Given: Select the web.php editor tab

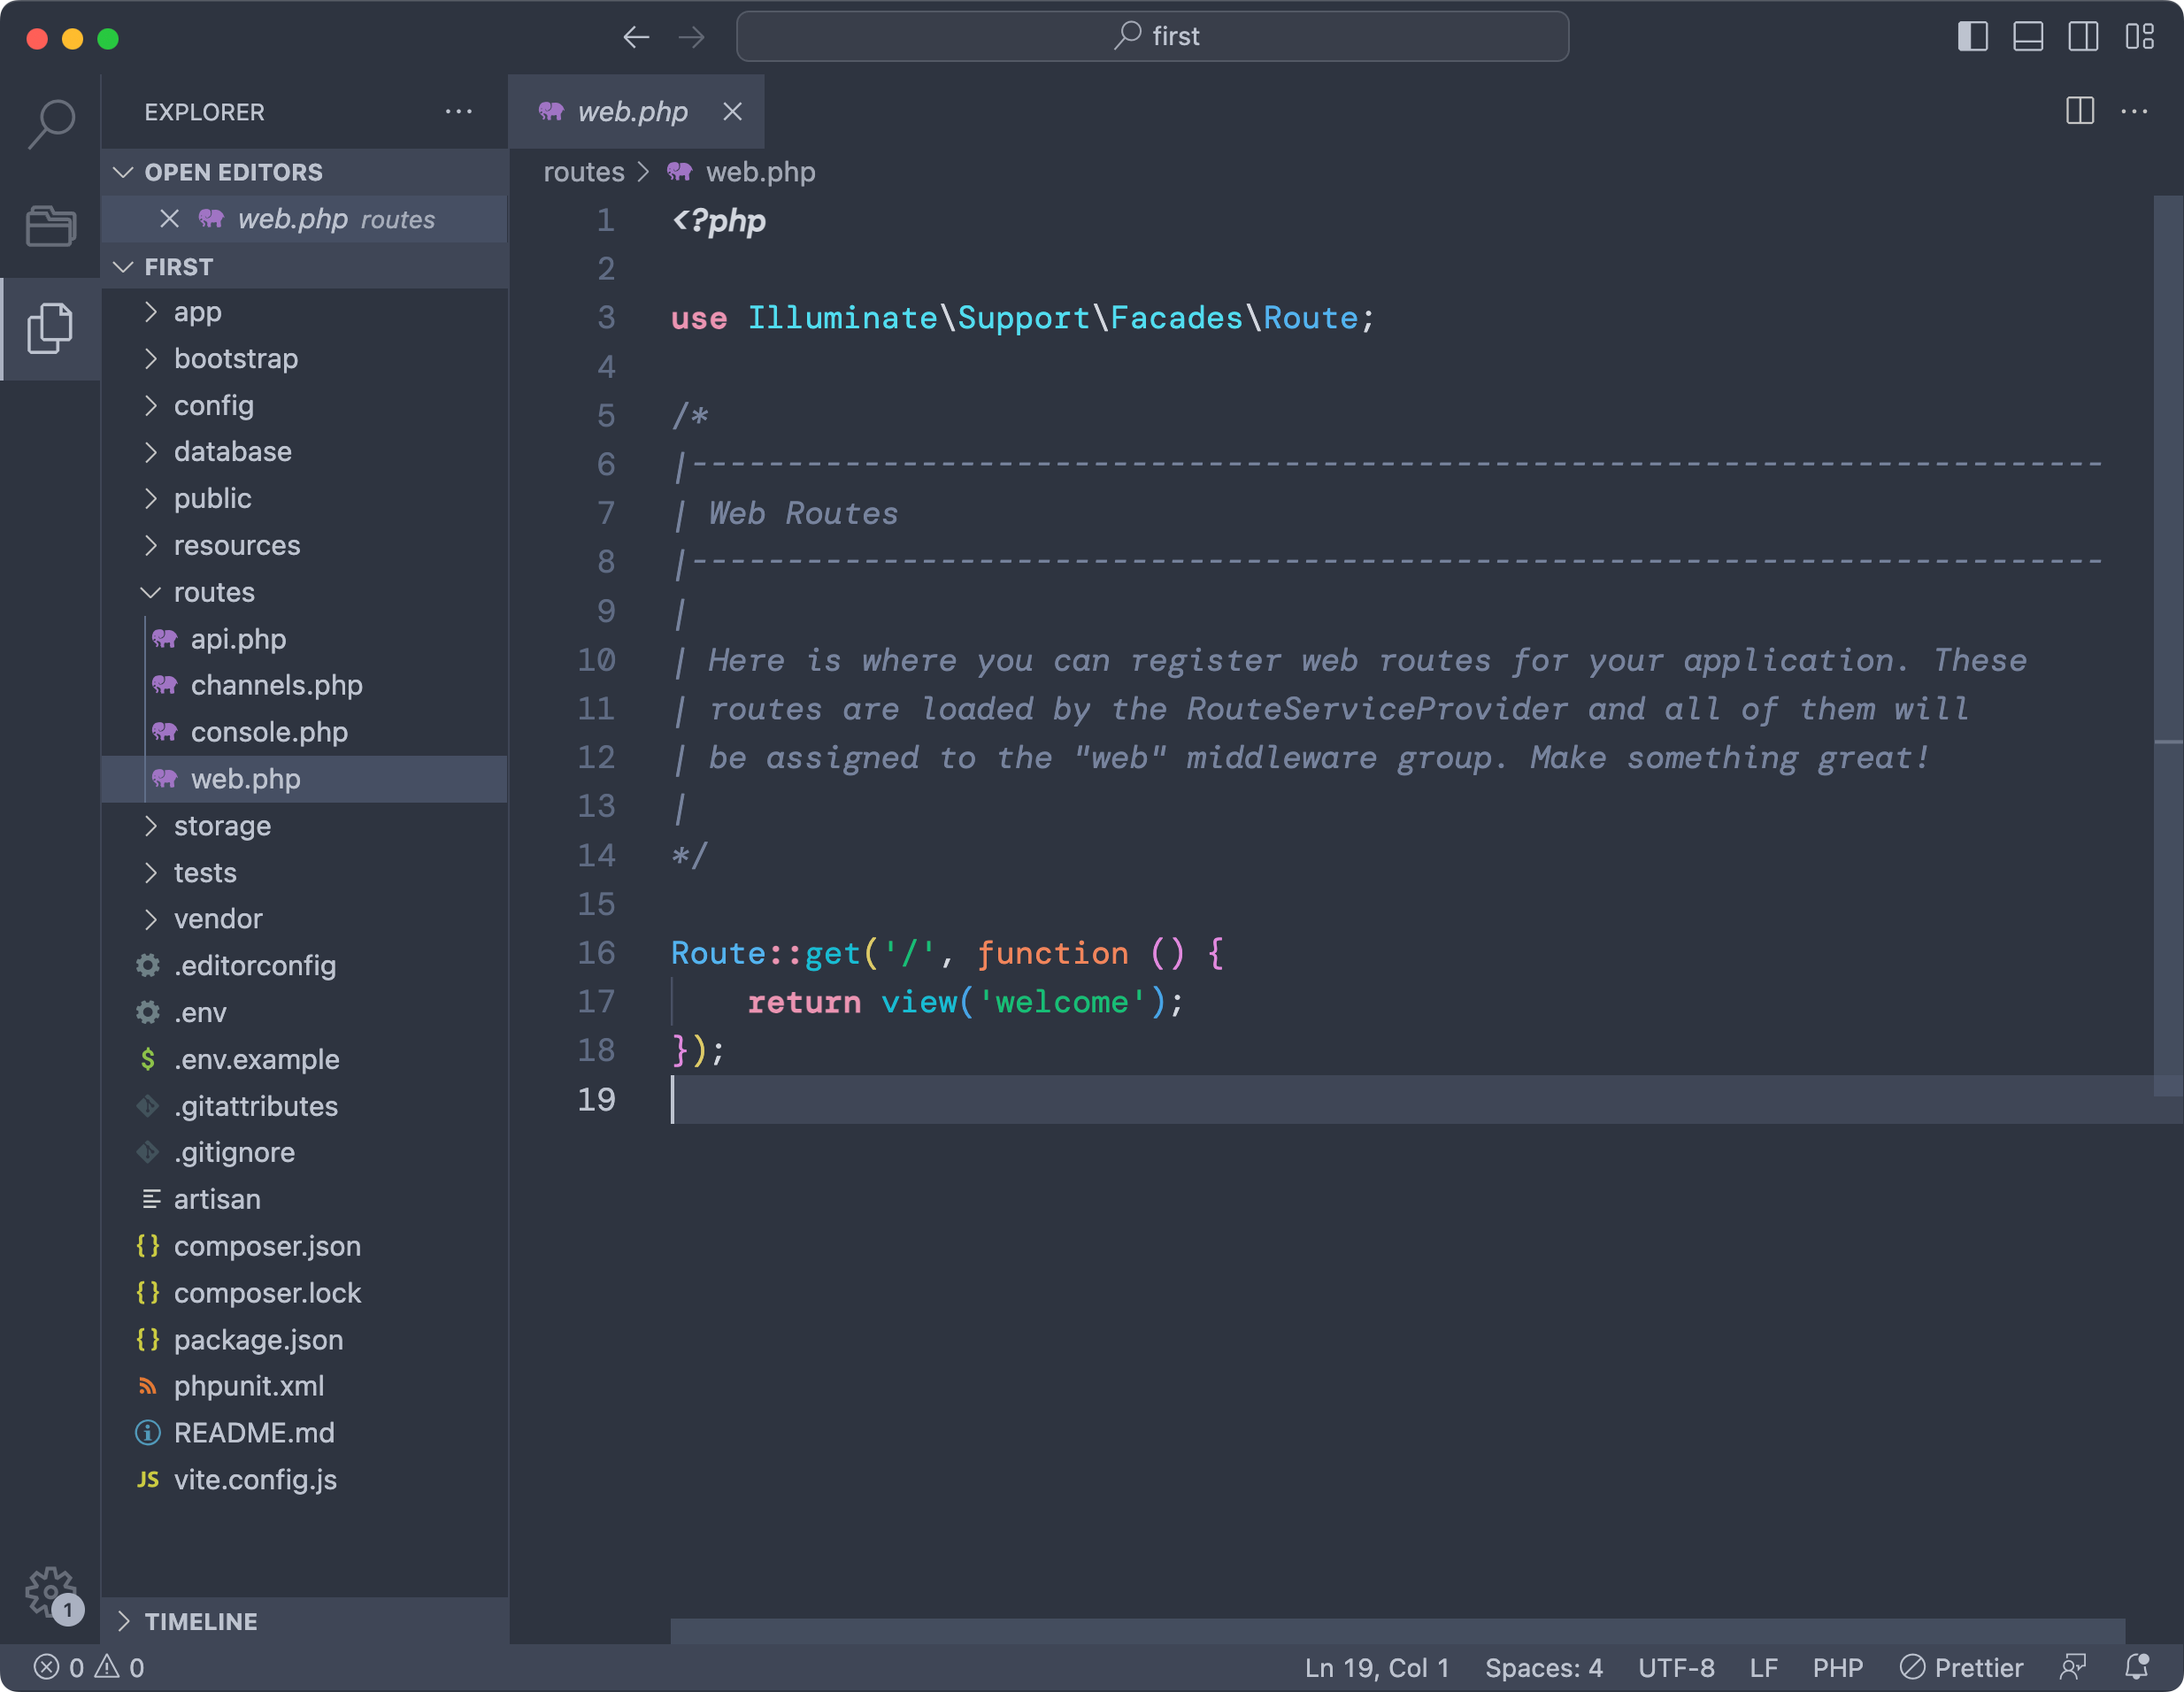Looking at the screenshot, I should (632, 111).
